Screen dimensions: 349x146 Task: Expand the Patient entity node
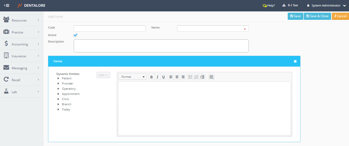pos(58,78)
